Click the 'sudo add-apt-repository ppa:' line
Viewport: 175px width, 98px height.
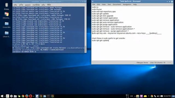[104, 11]
